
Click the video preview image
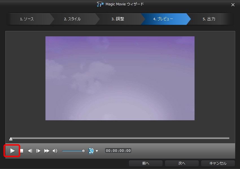120,78
